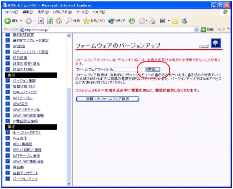Open the ツール(T) menu
Screen dimensions: 233x189
tap(82, 12)
